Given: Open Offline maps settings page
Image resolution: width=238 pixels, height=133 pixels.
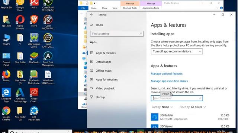Looking at the screenshot, I should (103, 71).
